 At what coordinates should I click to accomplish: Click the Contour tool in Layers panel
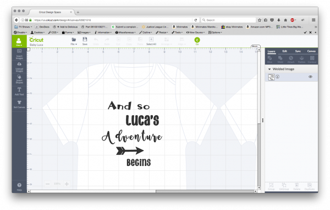tap(312, 59)
